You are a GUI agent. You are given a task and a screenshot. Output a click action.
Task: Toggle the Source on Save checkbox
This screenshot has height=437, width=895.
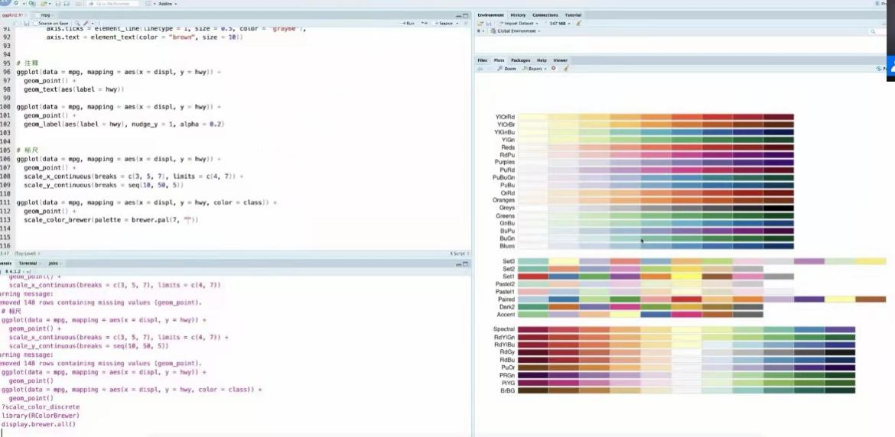pyautogui.click(x=35, y=23)
